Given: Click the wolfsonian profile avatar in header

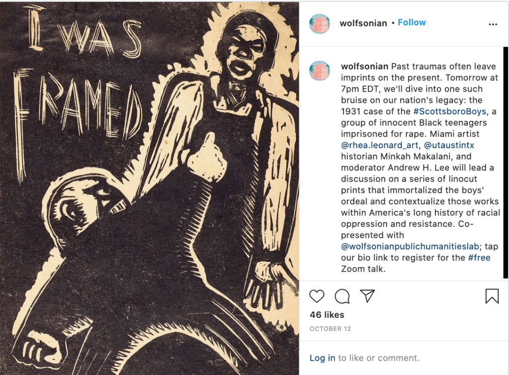Looking at the screenshot, I should [x=320, y=24].
